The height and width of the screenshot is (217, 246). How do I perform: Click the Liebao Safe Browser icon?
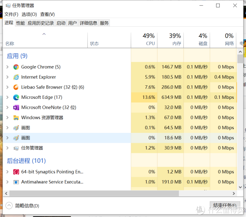pyautogui.click(x=16, y=87)
